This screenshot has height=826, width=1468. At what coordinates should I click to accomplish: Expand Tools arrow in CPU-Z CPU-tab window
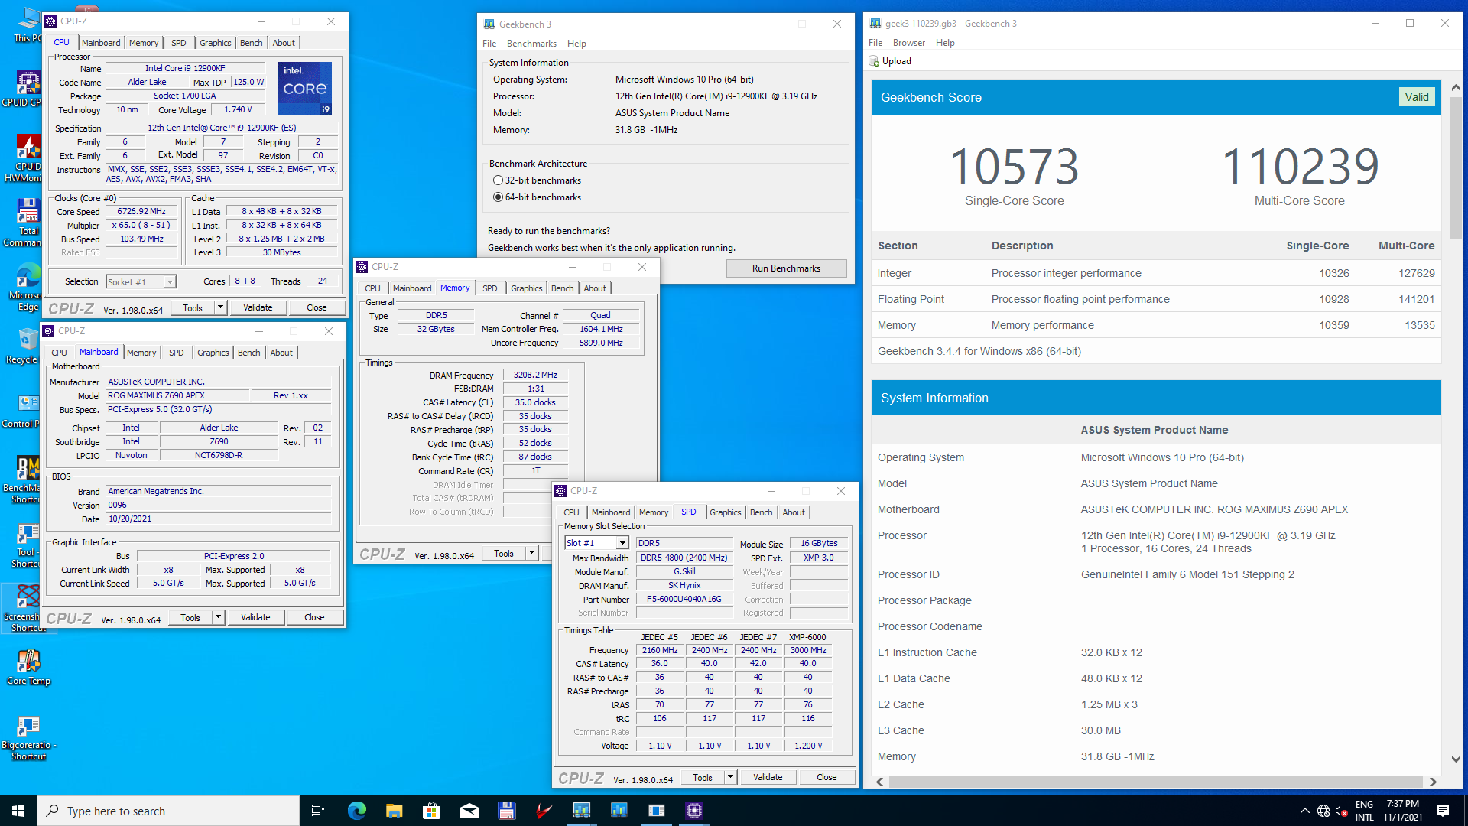point(220,307)
